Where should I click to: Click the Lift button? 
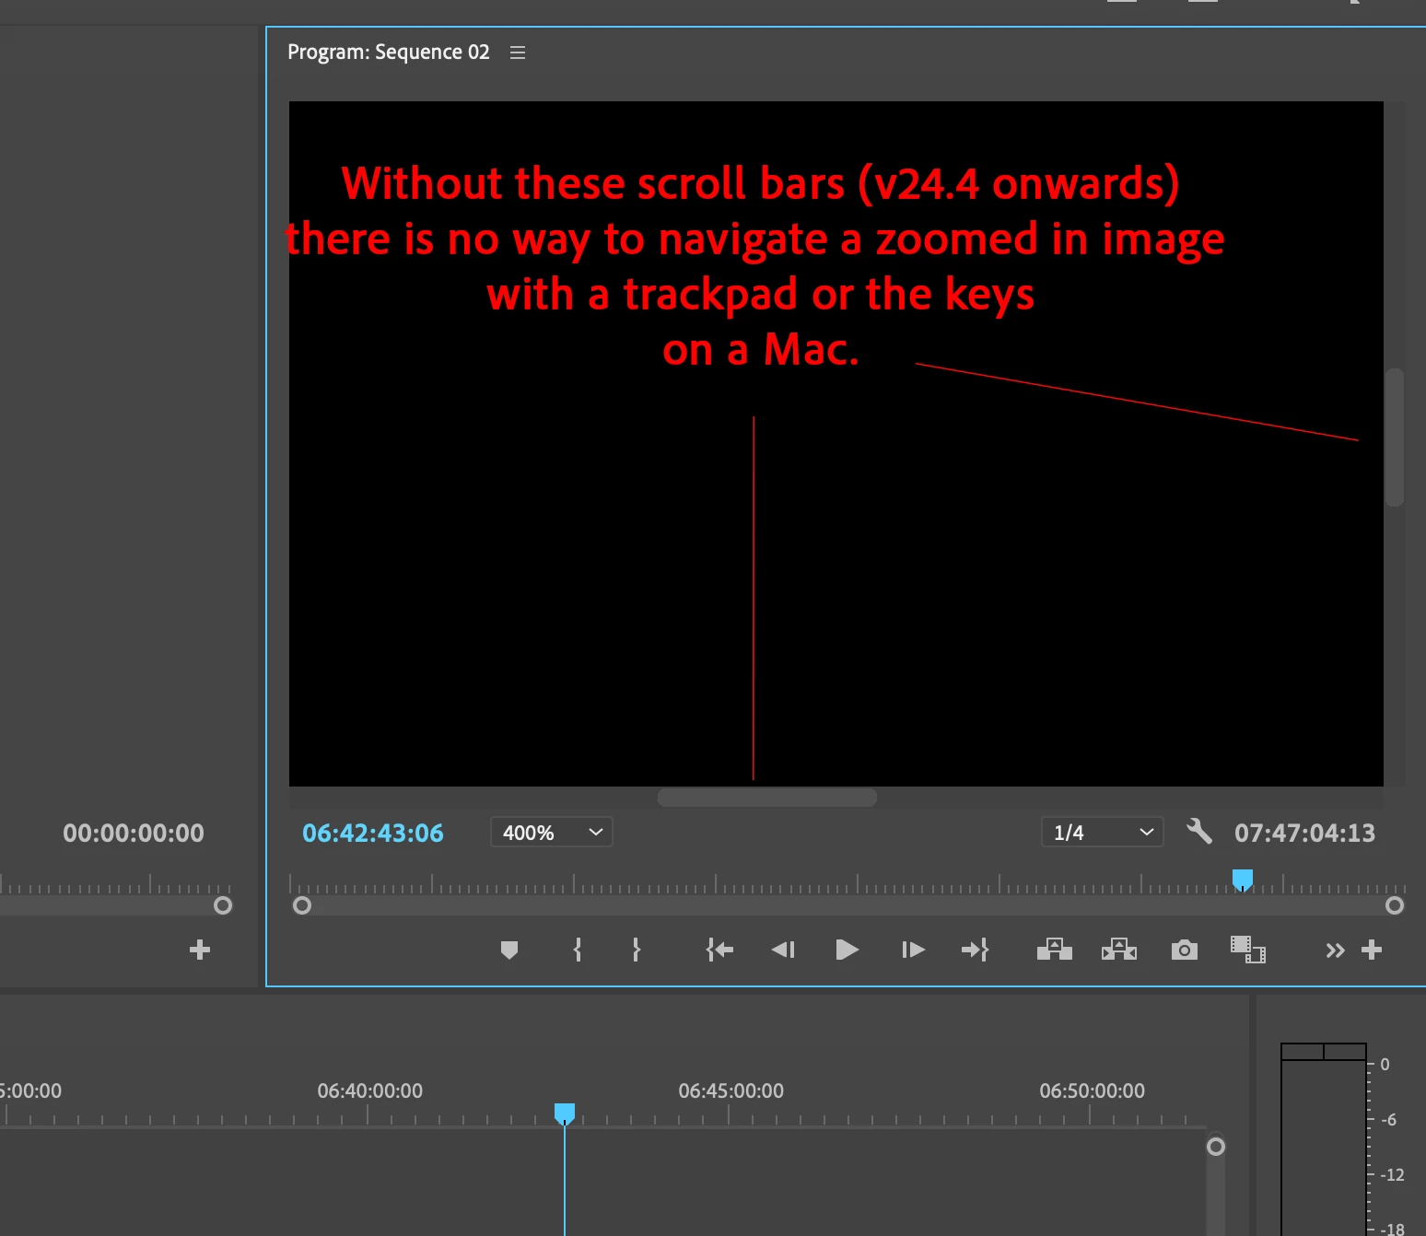pyautogui.click(x=1055, y=950)
